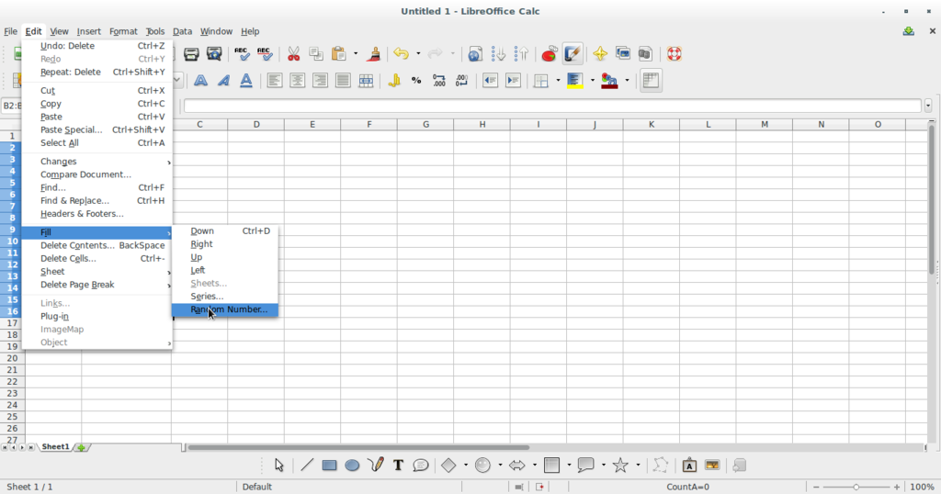
Task: Toggle Italic formatting
Action: point(223,80)
